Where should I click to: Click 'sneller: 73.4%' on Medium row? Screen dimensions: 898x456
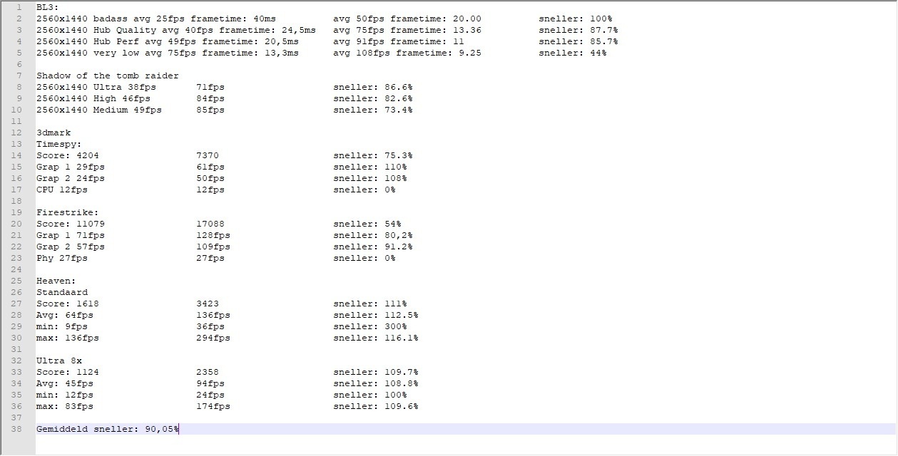pos(373,110)
